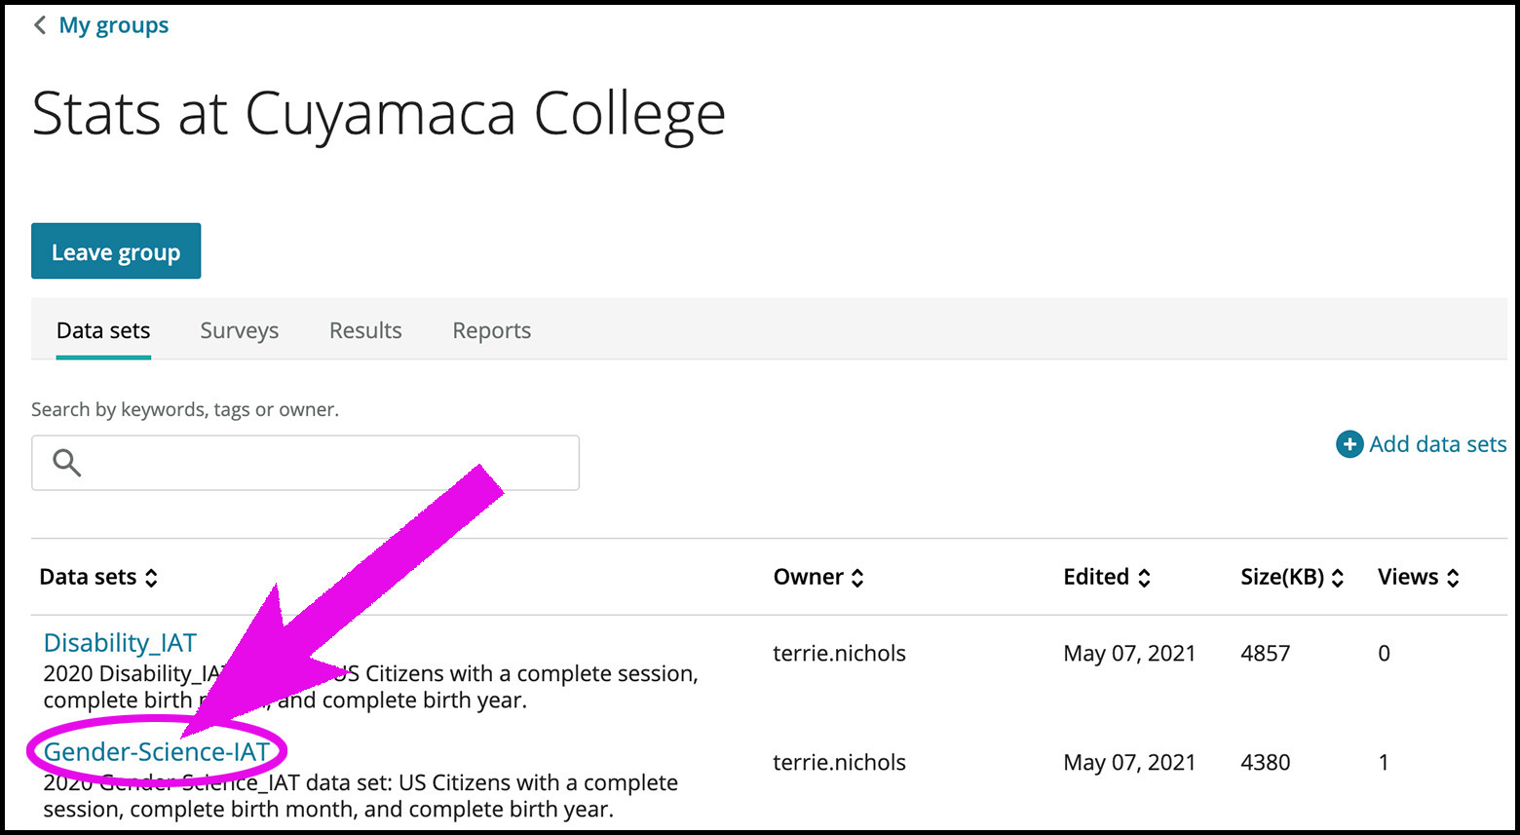Sort by Size(KB) column arrows

1338,578
